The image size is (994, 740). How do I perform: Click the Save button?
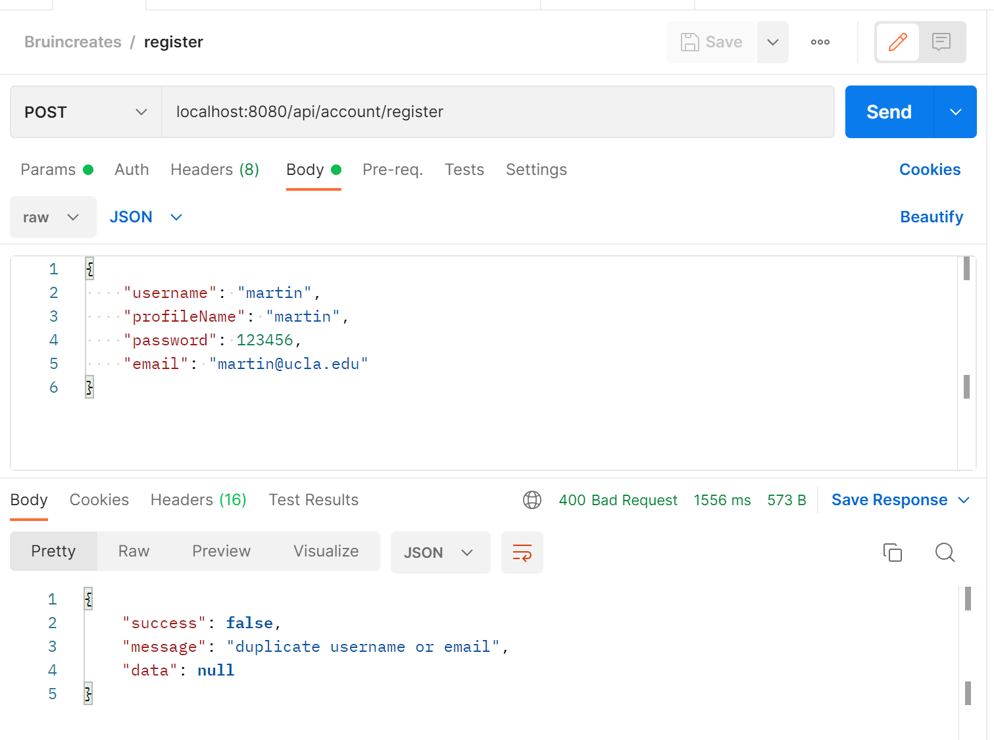click(711, 42)
